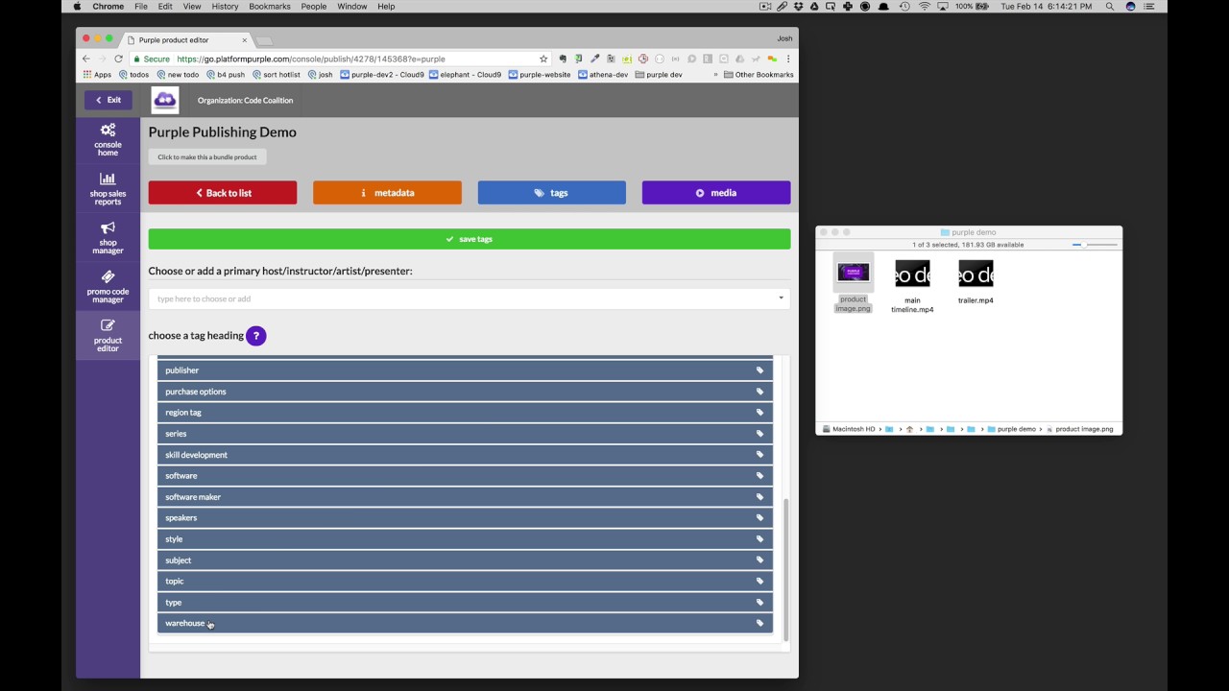Open console home in sidebar
The width and height of the screenshot is (1229, 691).
108,140
